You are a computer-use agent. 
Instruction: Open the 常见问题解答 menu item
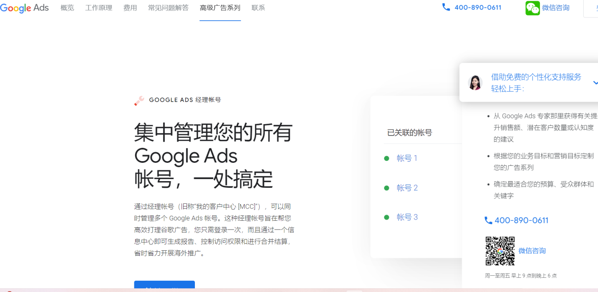coord(168,7)
